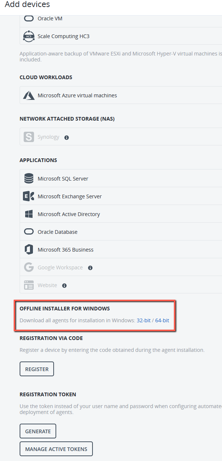Click the REGISTER button
This screenshot has height=461, width=222.
(x=37, y=369)
